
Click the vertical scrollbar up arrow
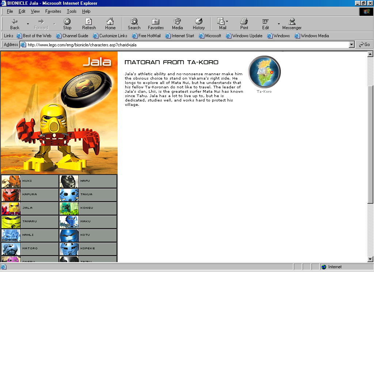click(x=370, y=54)
